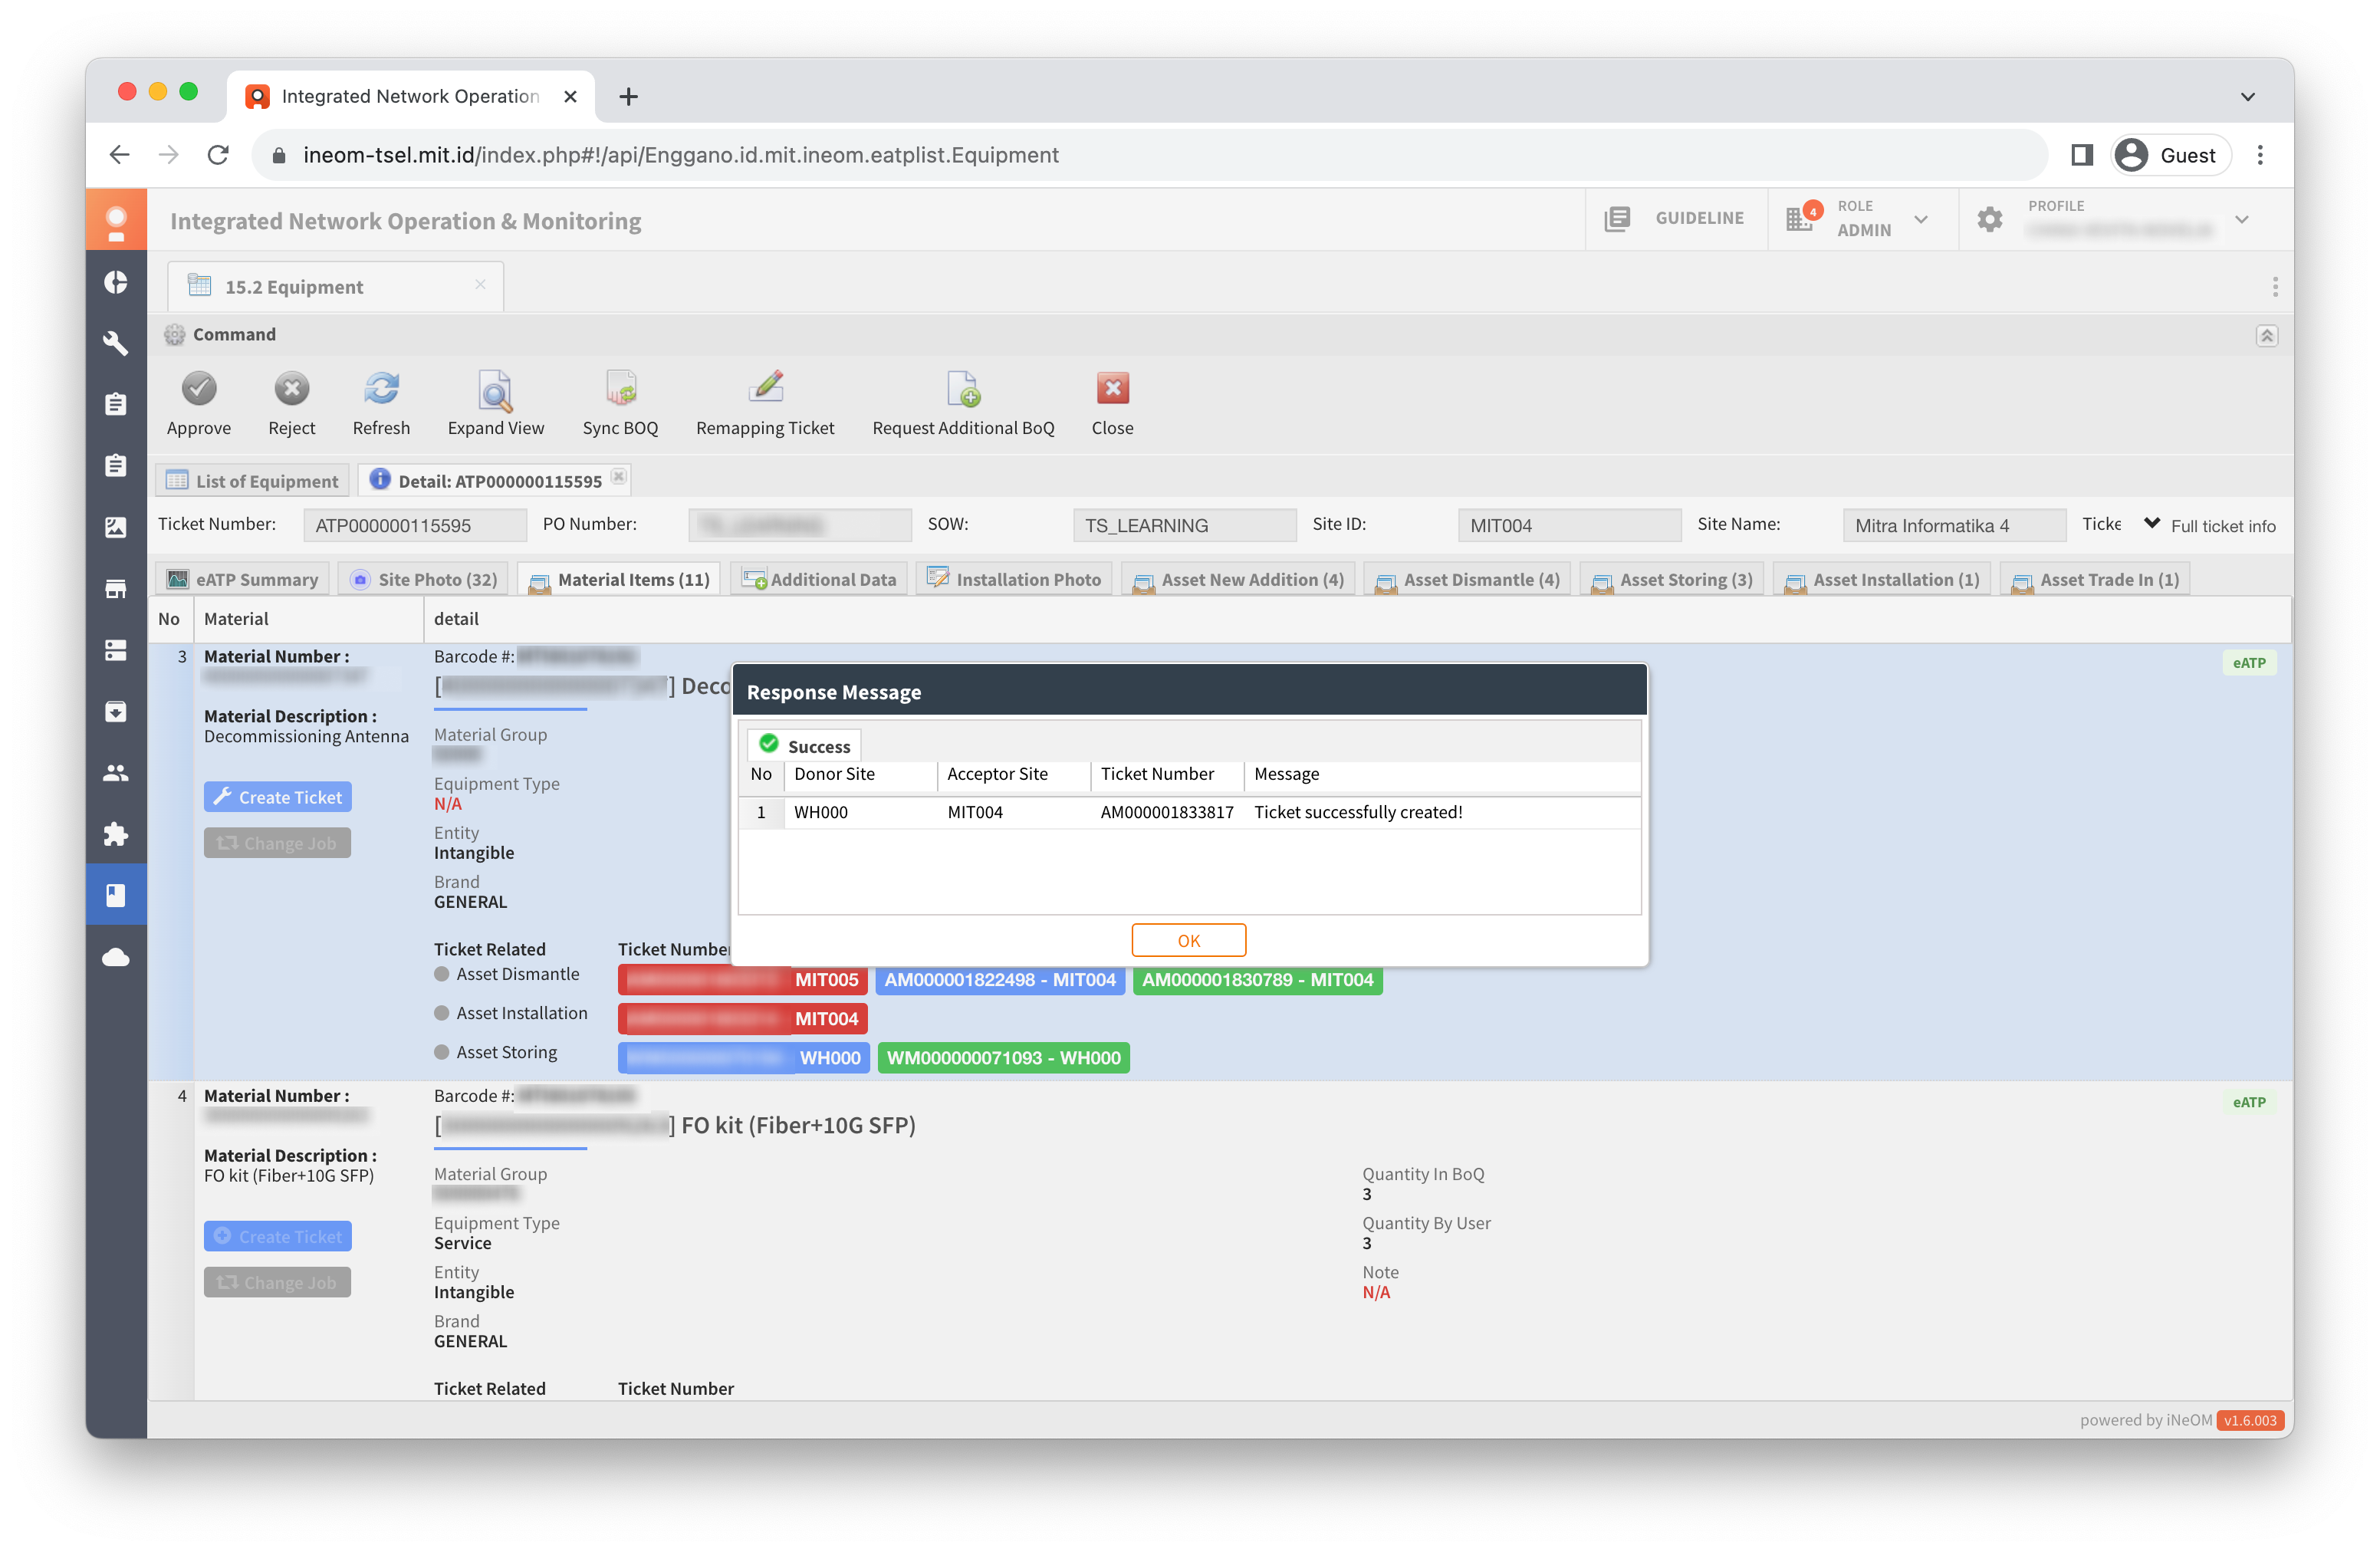
Task: Open the vertical dots tab options menu
Action: tap(2274, 287)
